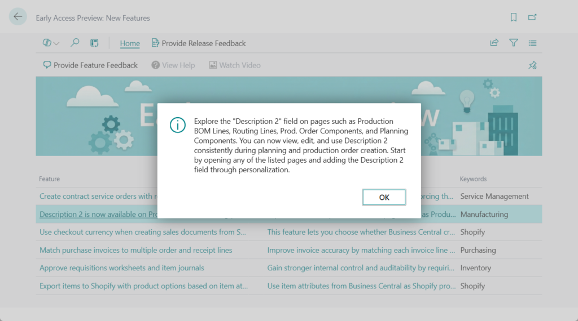Click Use checkout currency feature link
578x321 pixels.
[142, 232]
